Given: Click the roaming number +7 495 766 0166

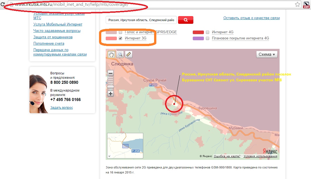Looking at the screenshot, I should click(65, 99).
